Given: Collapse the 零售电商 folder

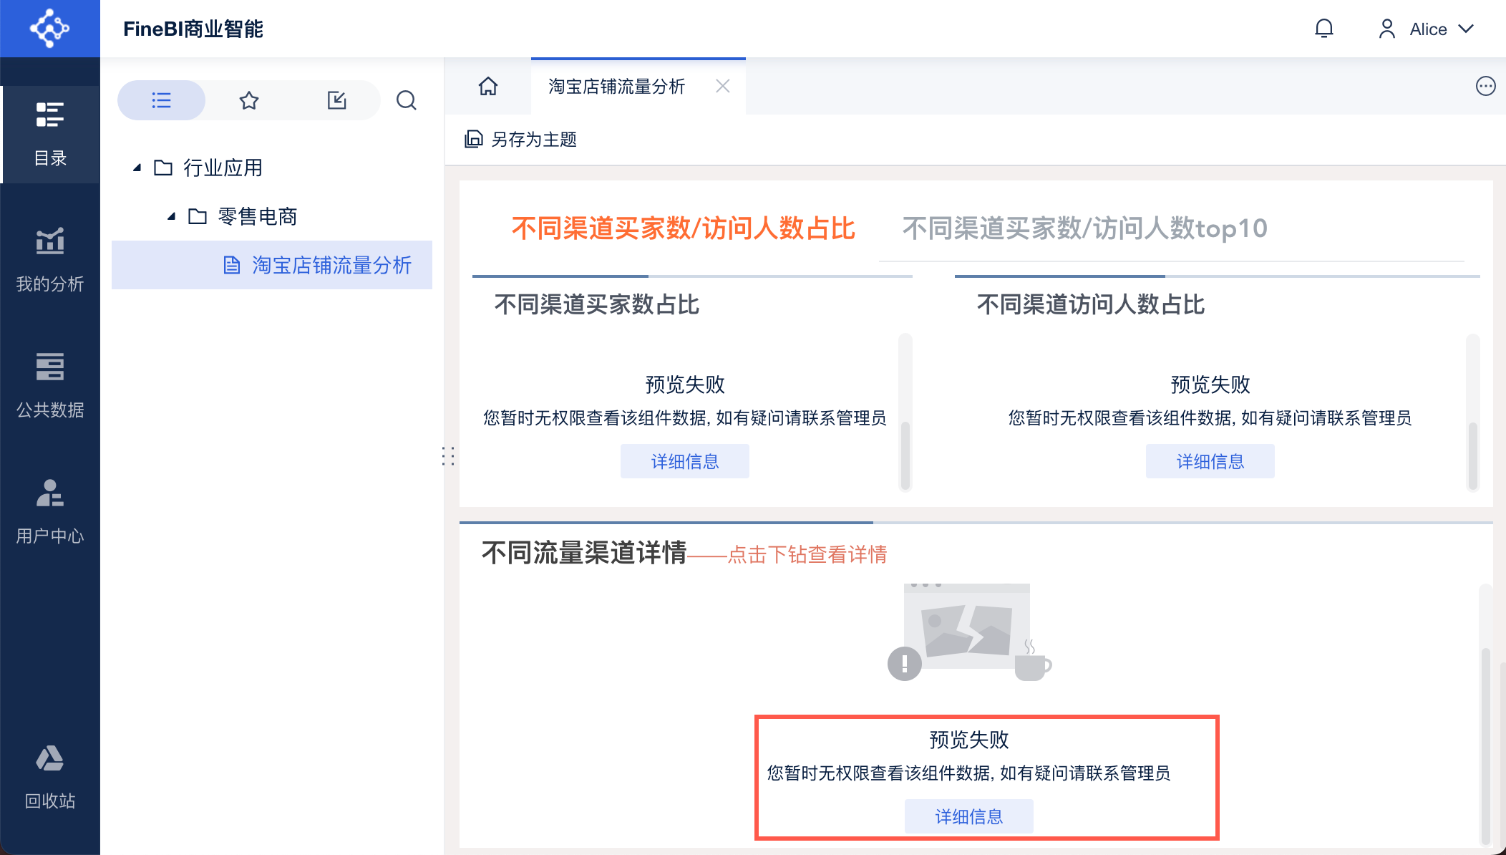Looking at the screenshot, I should (x=171, y=216).
